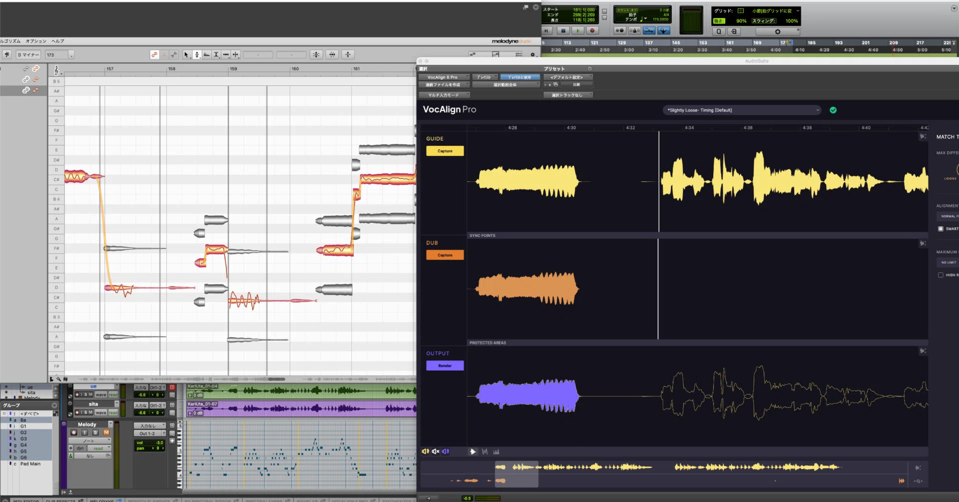The height and width of the screenshot is (502, 959).
Task: Select Melodyne's formant tool
Action: click(206, 54)
